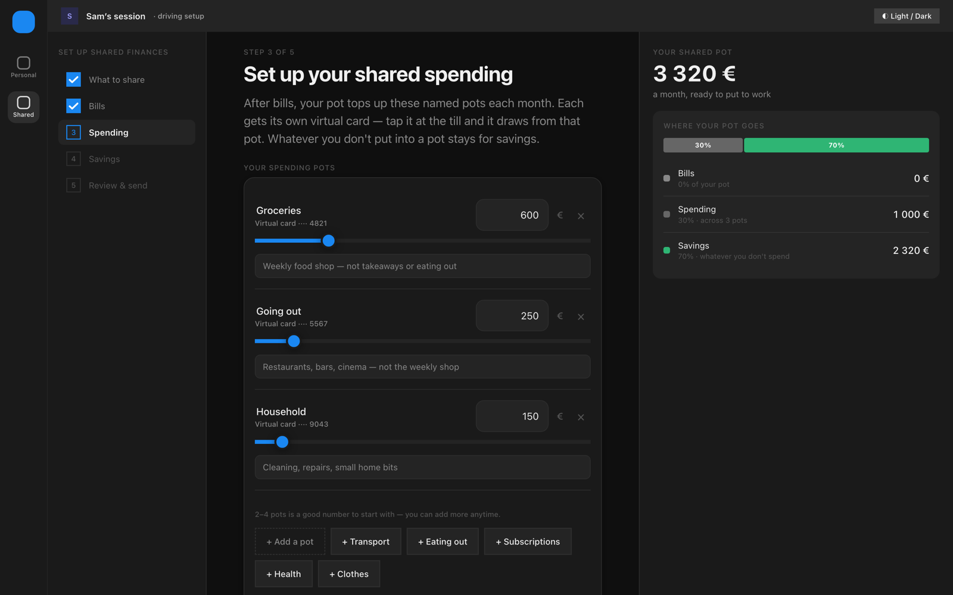Add a Health pot

(284, 574)
